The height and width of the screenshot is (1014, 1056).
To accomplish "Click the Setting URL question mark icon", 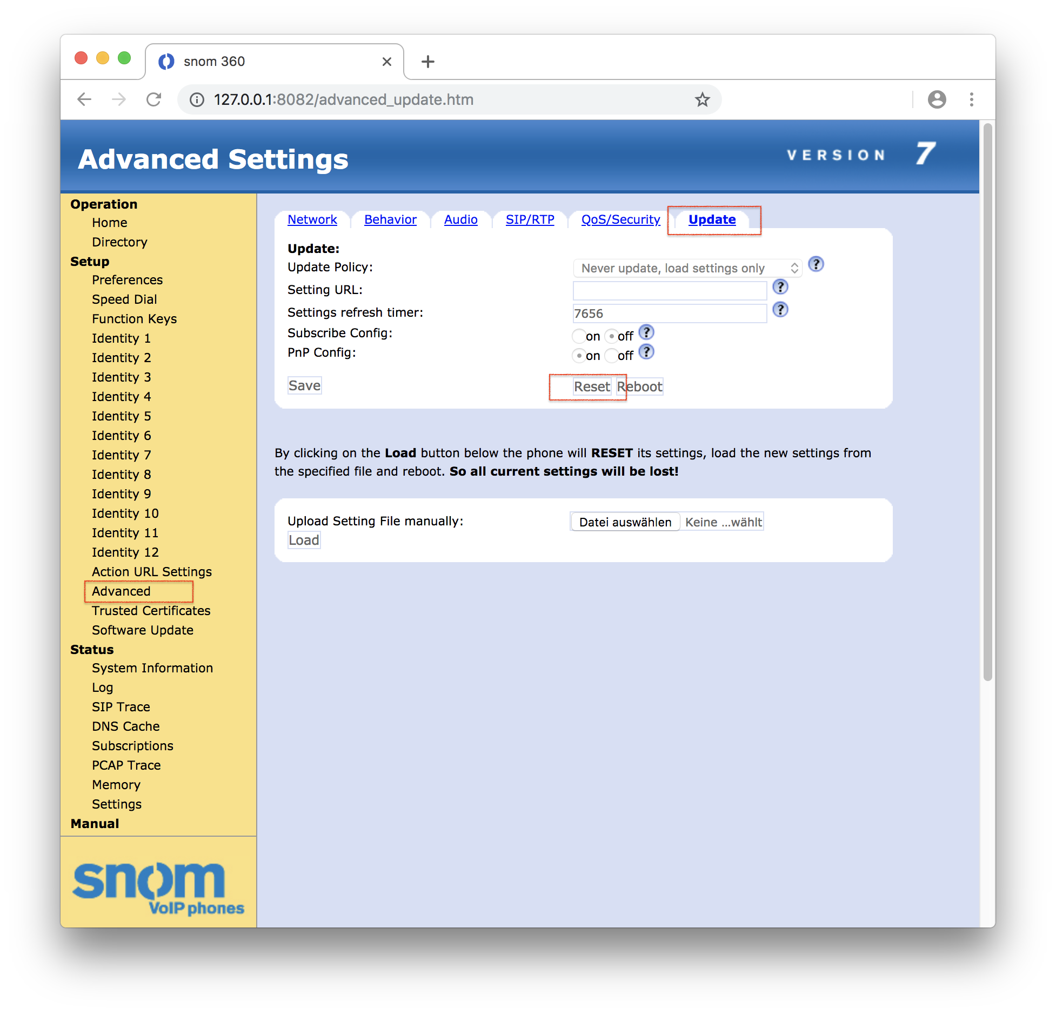I will [780, 287].
